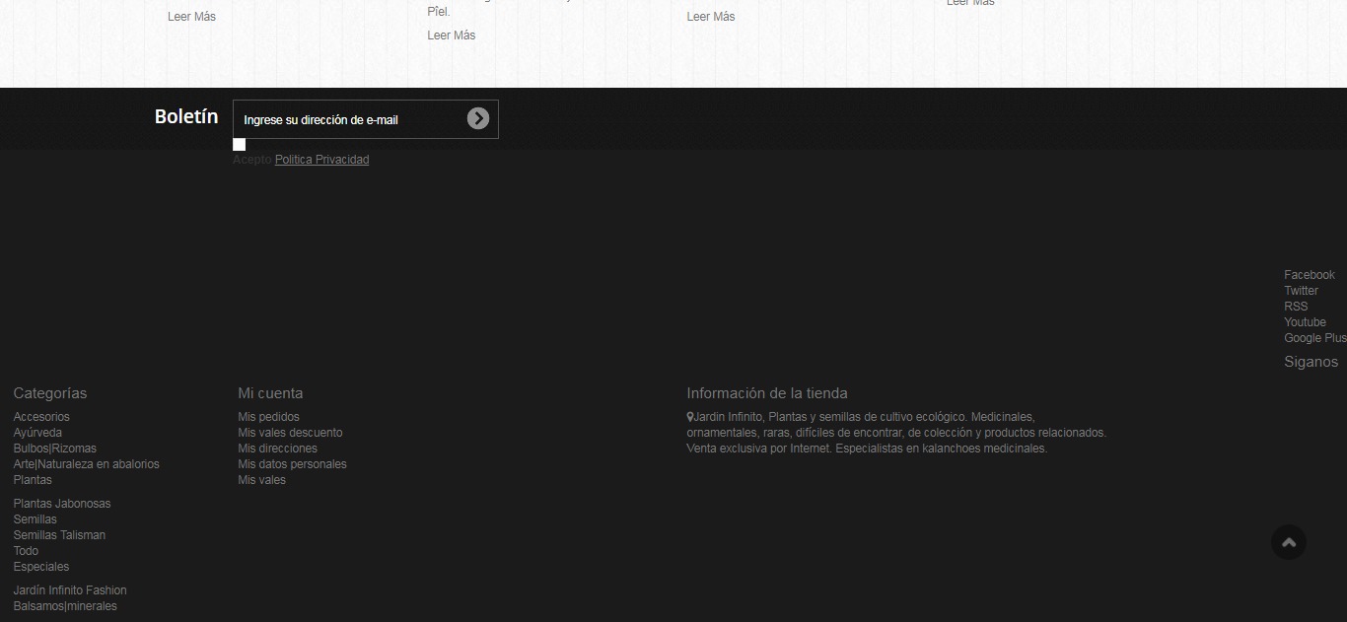Image resolution: width=1347 pixels, height=622 pixels.
Task: Tick the accept privacy policy checkbox
Action: 239,145
